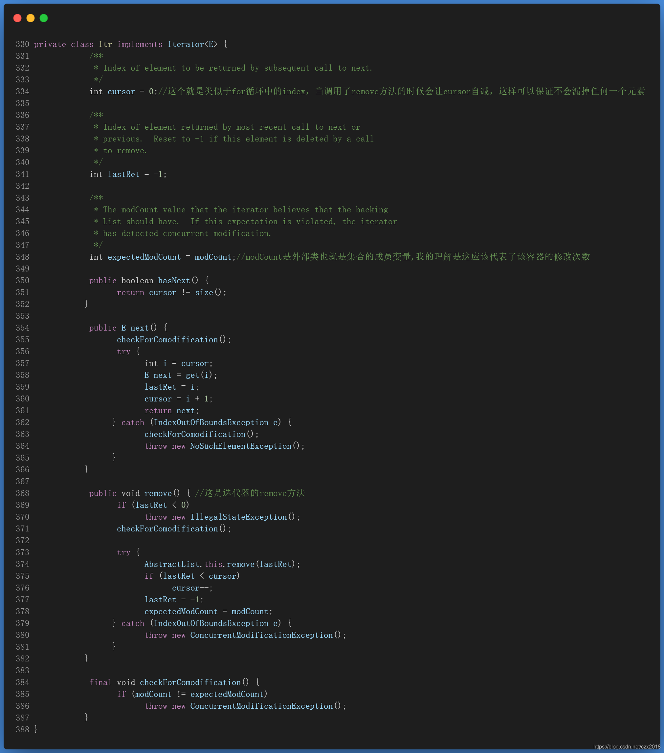Screen dimensions: 664x753
Task: Click the E next = get(i) statement
Action: 181,376
